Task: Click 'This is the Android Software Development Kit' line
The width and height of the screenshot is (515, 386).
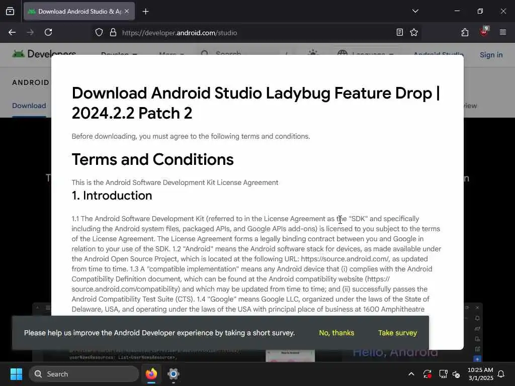Action: (x=175, y=182)
